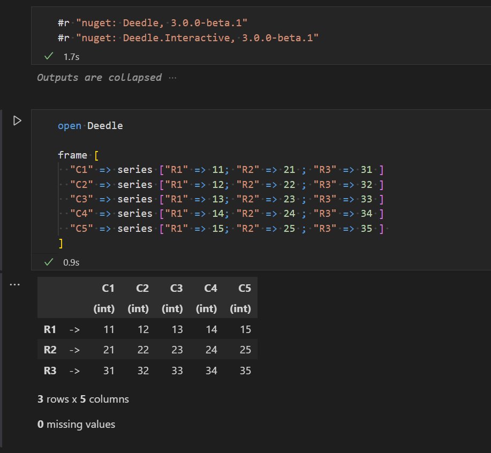Viewport: 491px width, 453px height.
Task: Click the R2 row label
Action: (50, 350)
